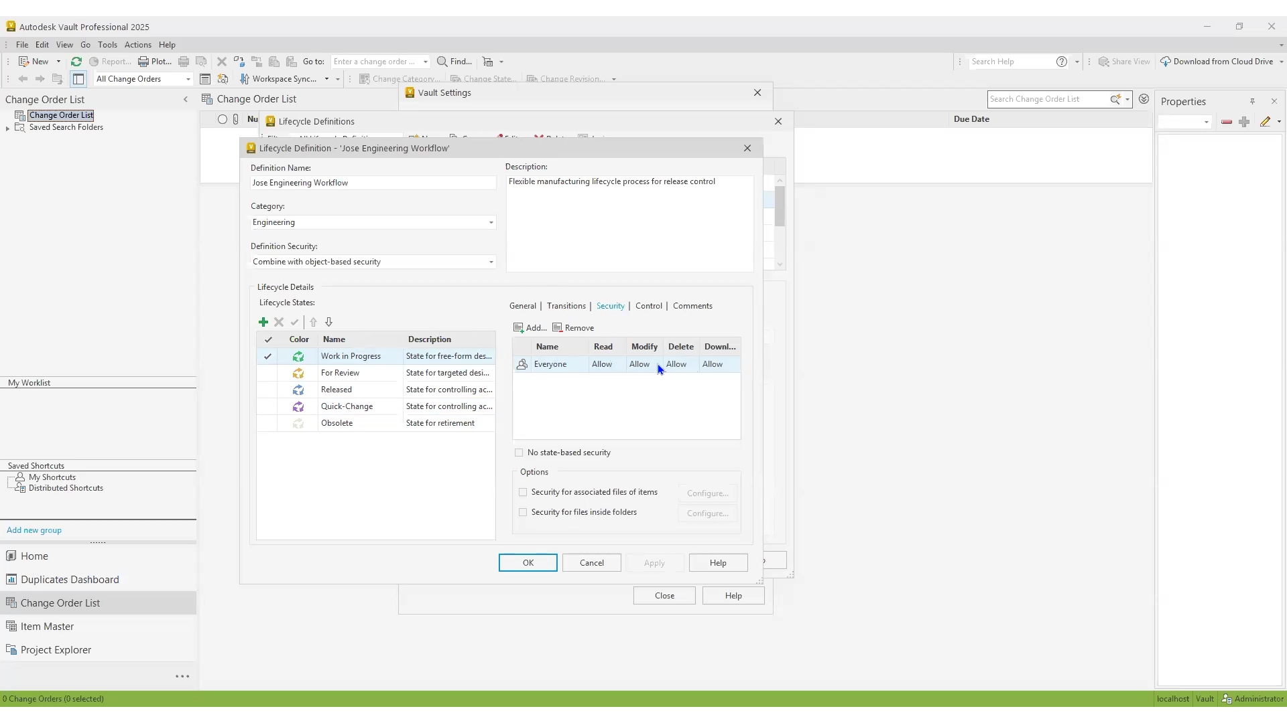Screen dimensions: 1287x723
Task: Click the navigate back arrow icon
Action: 23,79
